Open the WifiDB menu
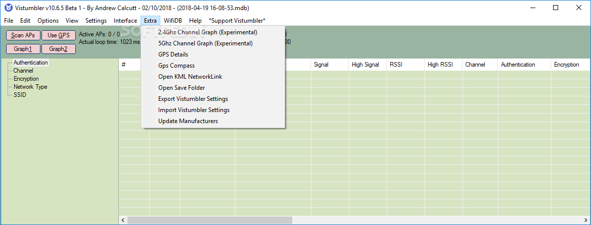Screen dimensions: 591x225 click(x=173, y=21)
